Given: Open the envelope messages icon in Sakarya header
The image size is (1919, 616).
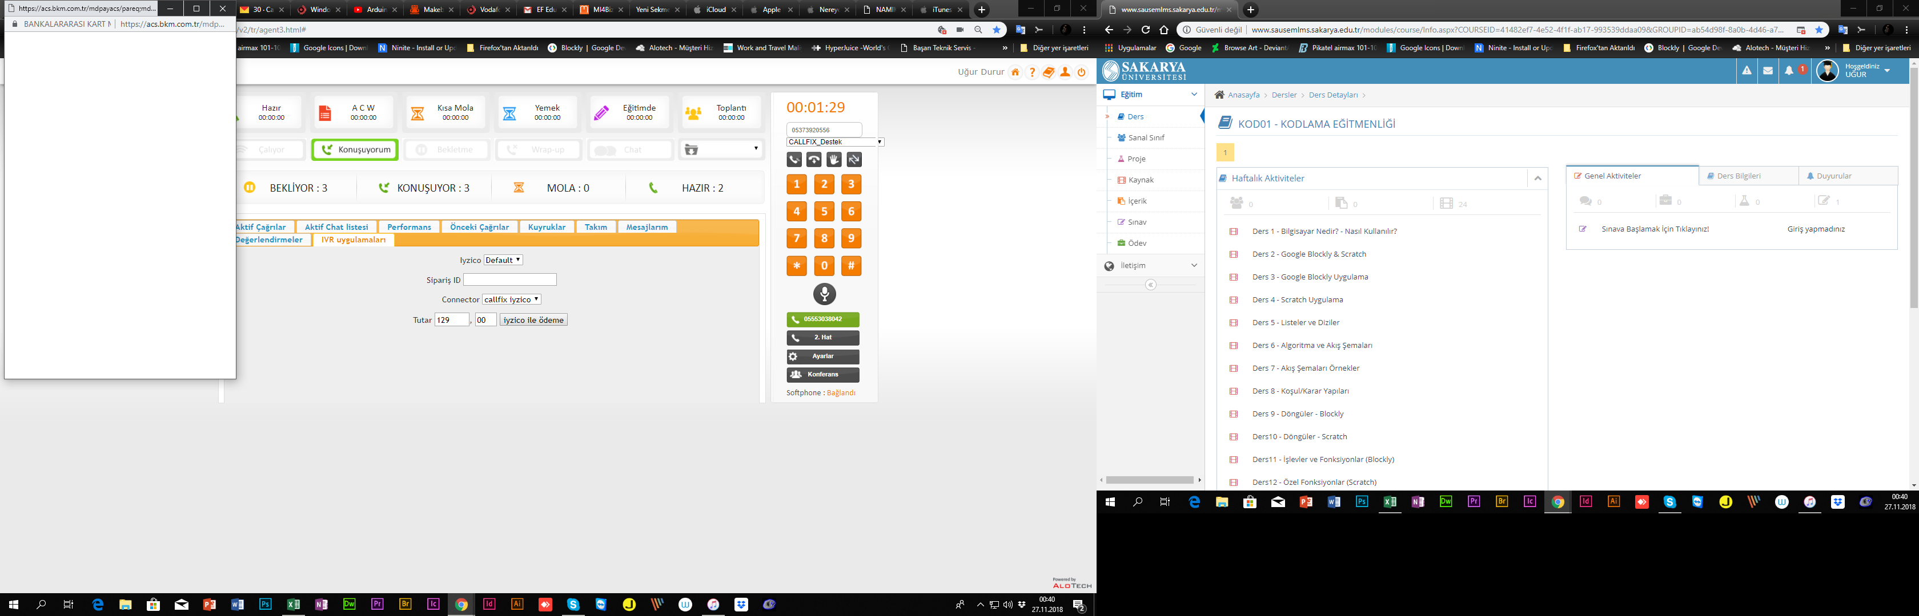Looking at the screenshot, I should 1768,71.
